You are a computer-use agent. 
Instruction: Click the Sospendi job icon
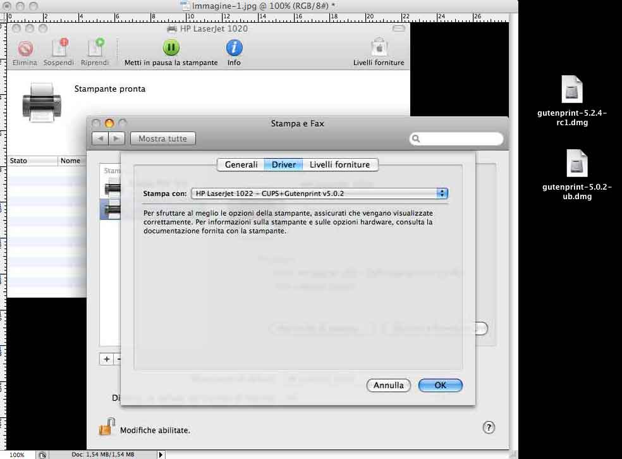59,47
